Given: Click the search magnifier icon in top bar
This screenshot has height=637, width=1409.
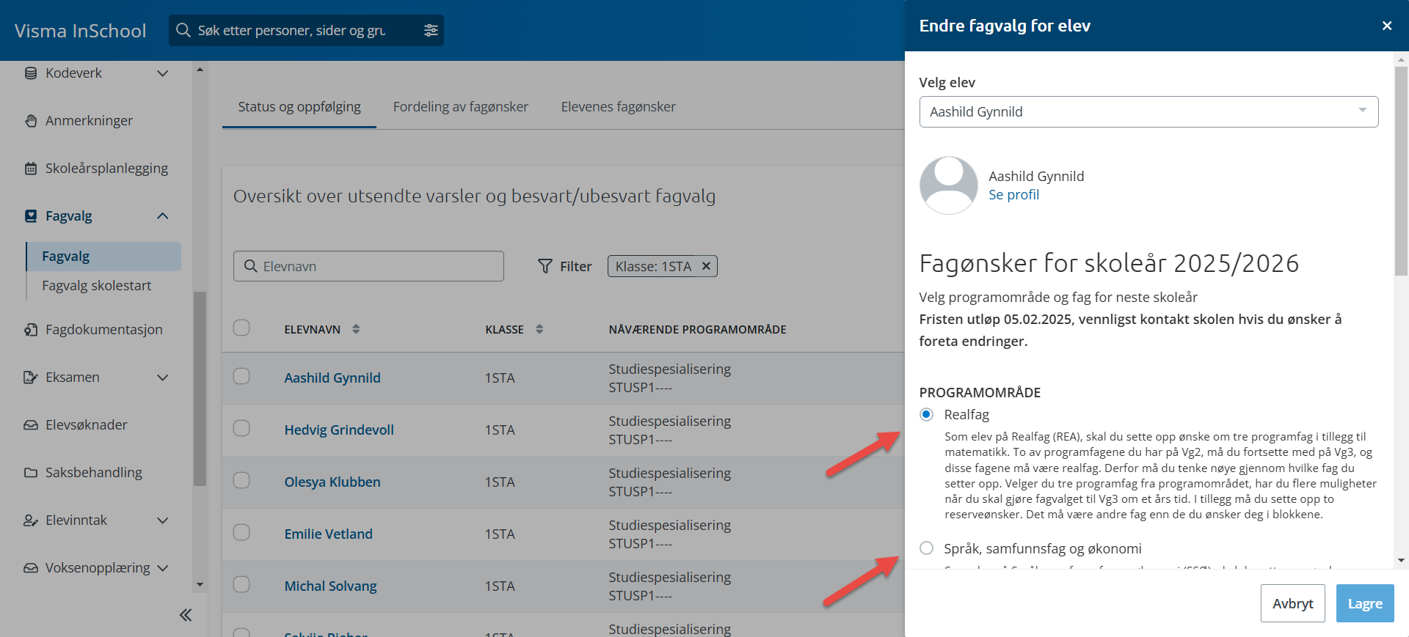Looking at the screenshot, I should pos(183,30).
